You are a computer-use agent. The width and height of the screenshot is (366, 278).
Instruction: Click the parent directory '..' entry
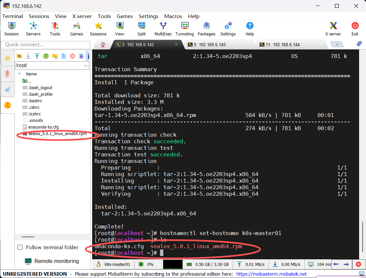[x=27, y=81]
